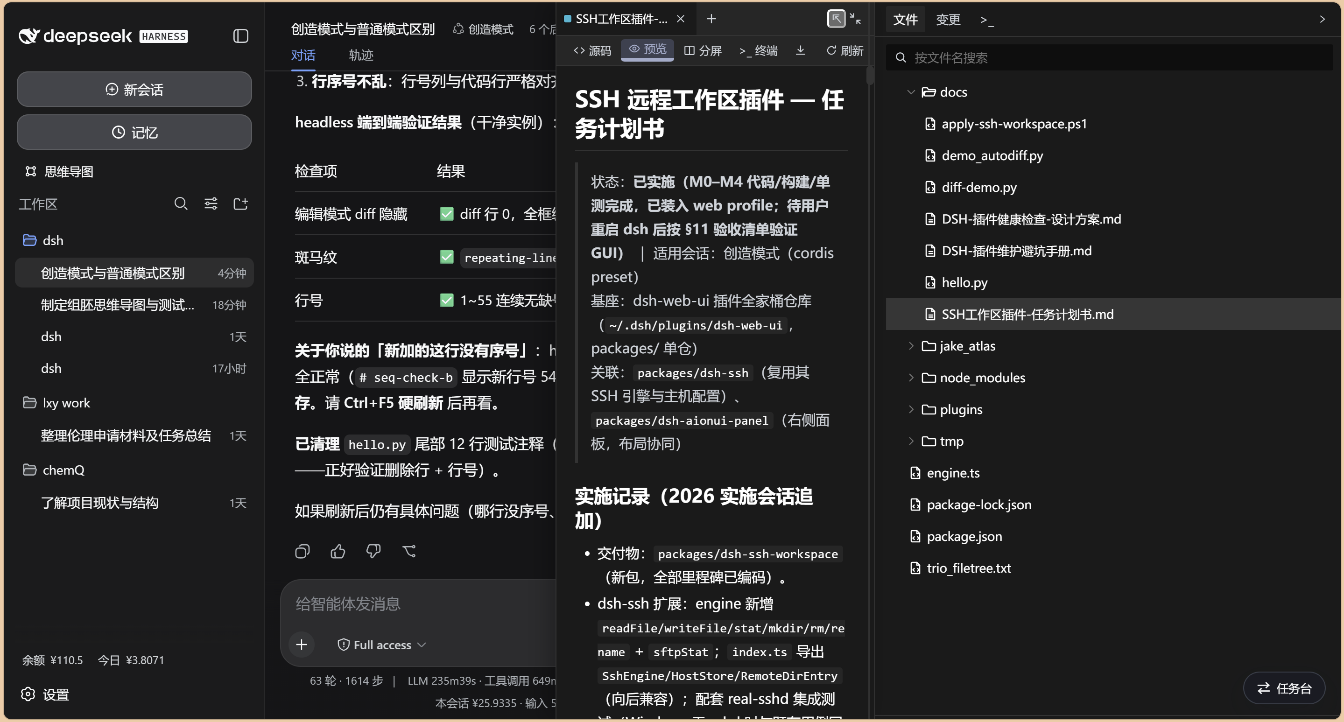Image resolution: width=1344 pixels, height=722 pixels.
Task: Switch to 分屏 split view
Action: 703,50
